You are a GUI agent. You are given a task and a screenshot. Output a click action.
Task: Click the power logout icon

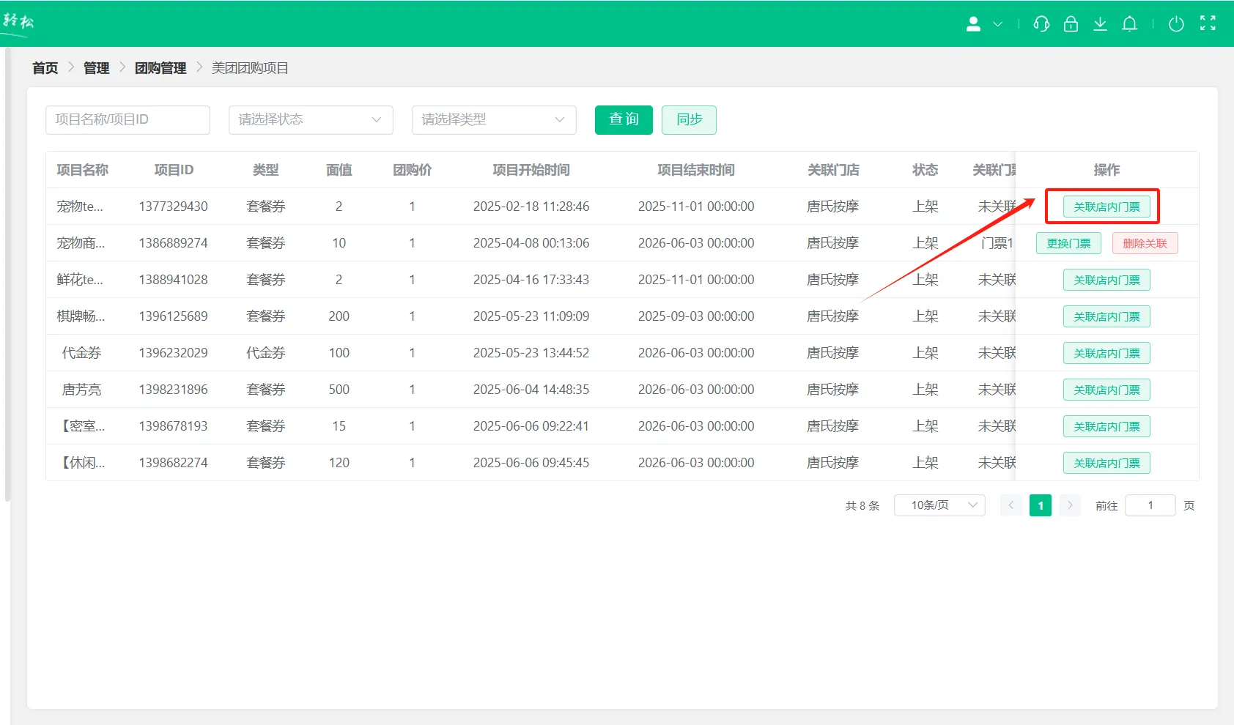pyautogui.click(x=1176, y=24)
